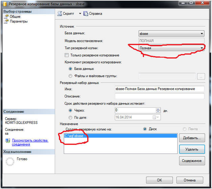Open Просмотреть свойства соединения link

tap(30, 142)
